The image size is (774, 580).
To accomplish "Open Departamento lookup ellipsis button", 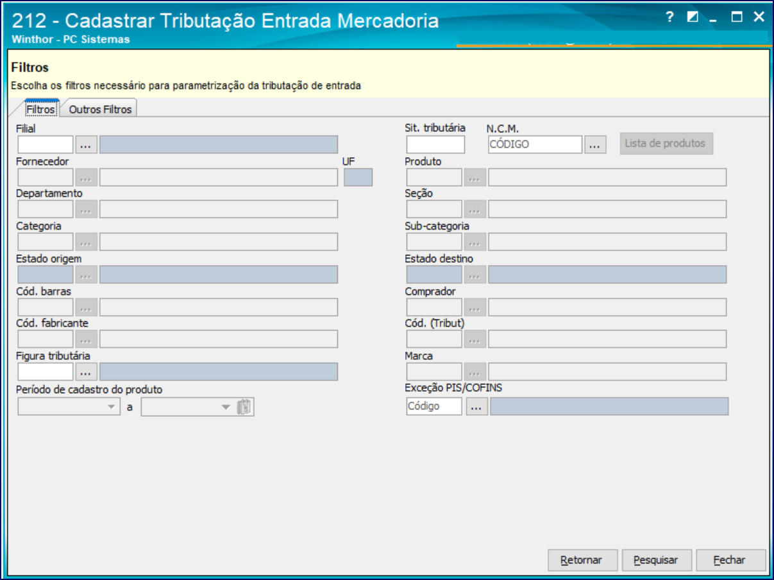I will point(87,209).
